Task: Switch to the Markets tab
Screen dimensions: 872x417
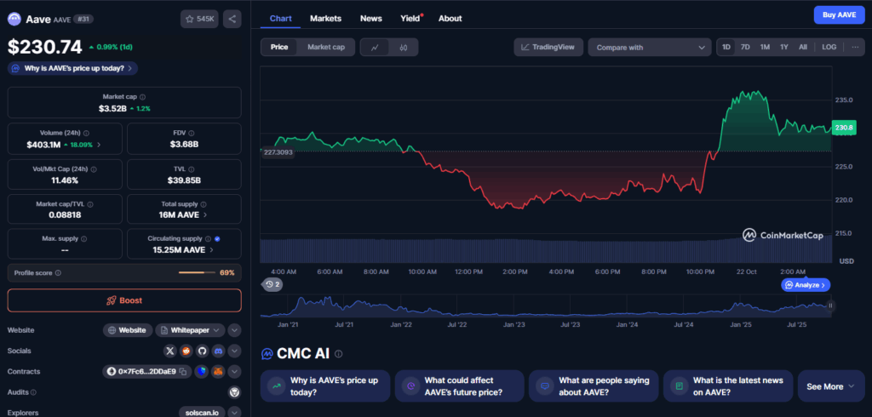Action: (x=325, y=18)
